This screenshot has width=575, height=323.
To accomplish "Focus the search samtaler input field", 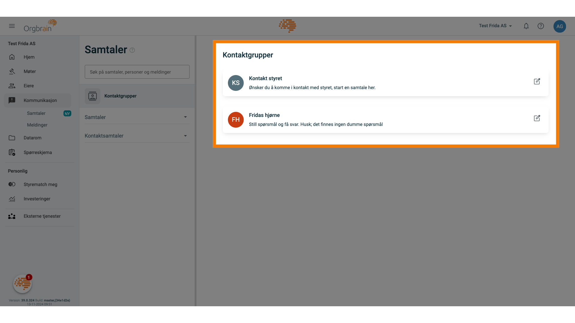I will [137, 72].
